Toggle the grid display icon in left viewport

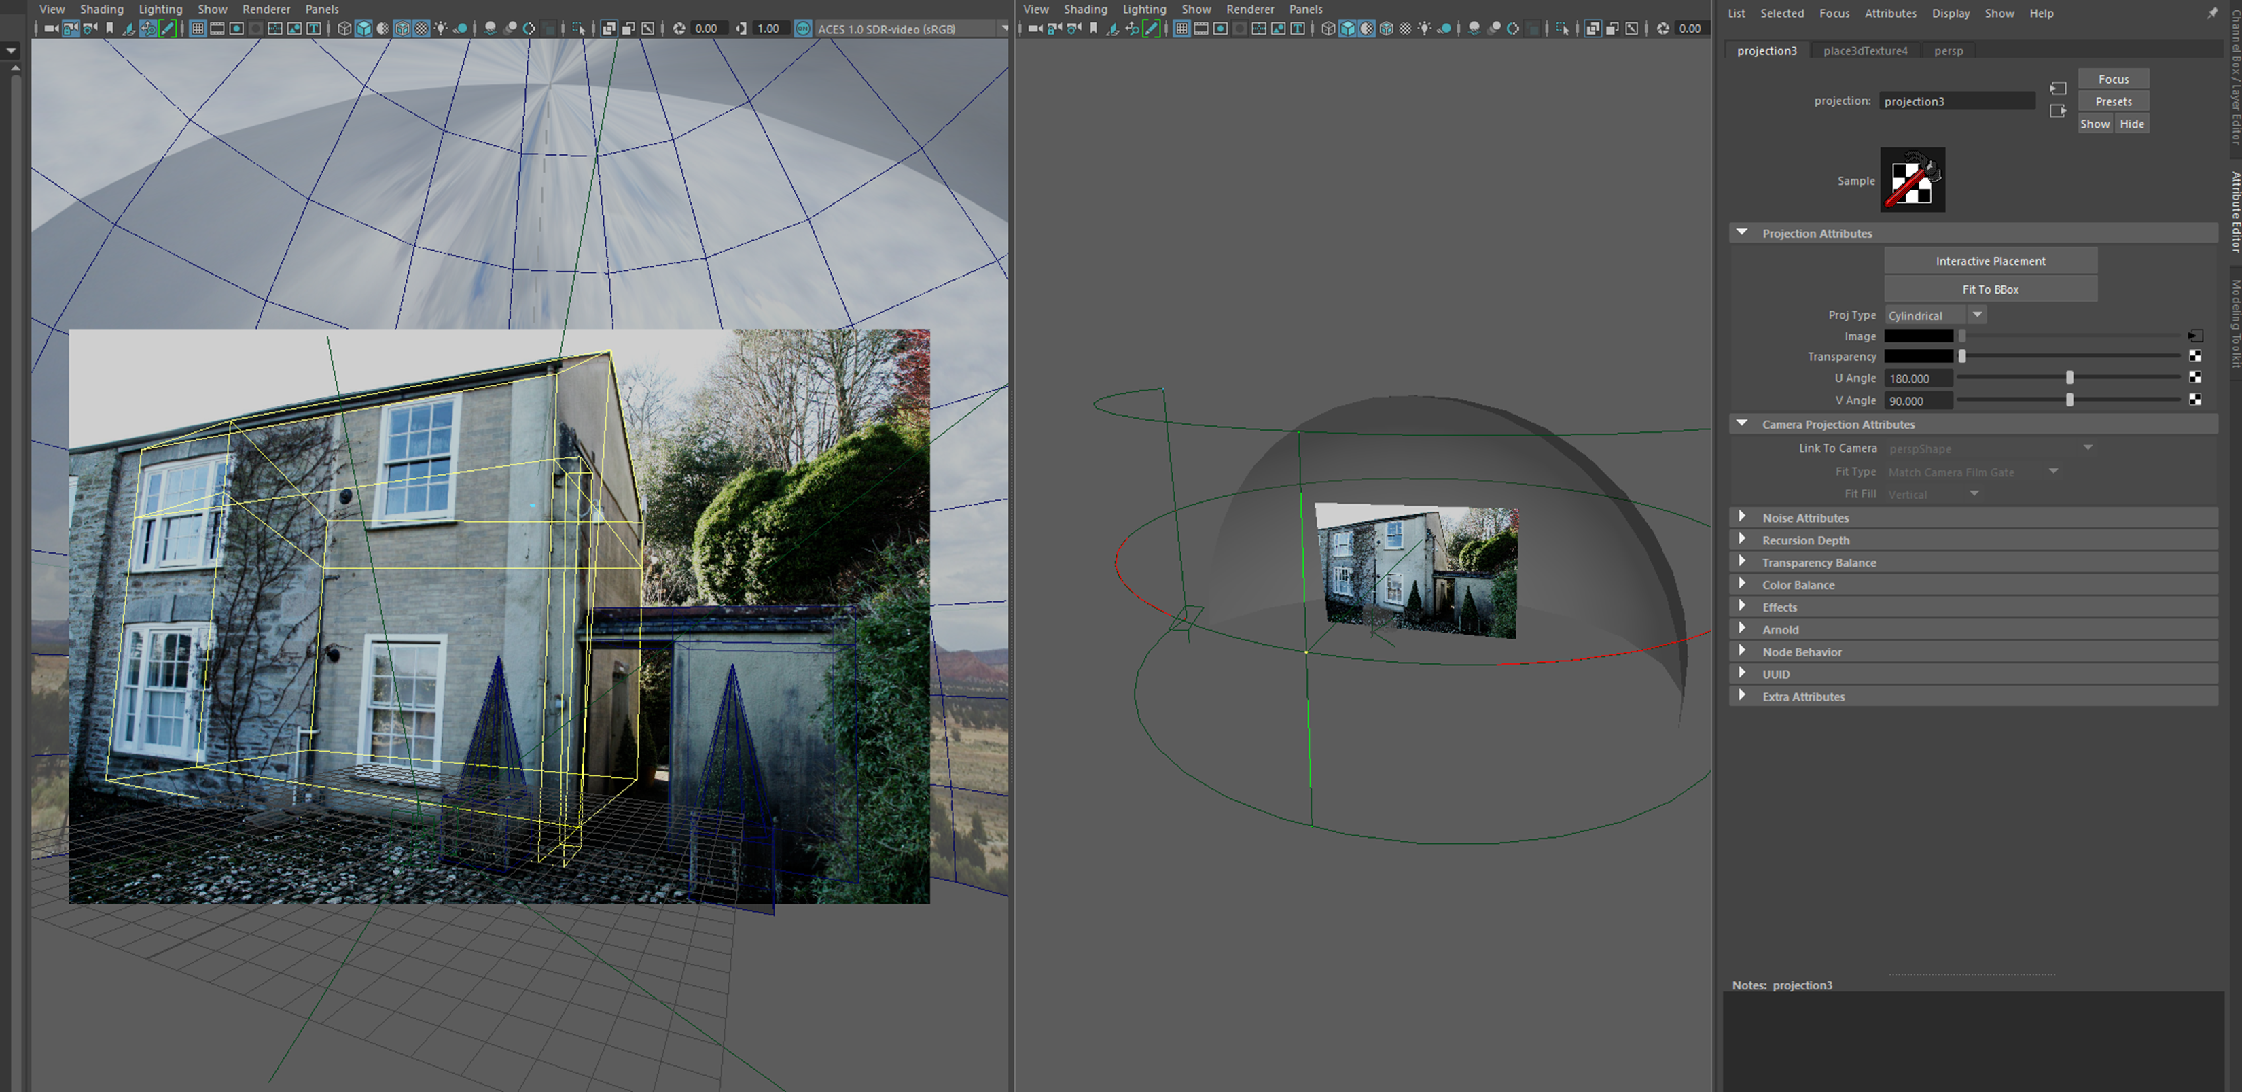198,29
